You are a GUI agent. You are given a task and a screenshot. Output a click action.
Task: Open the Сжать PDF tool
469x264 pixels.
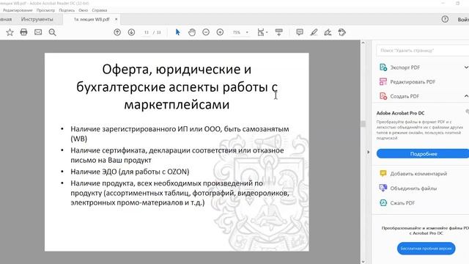point(402,203)
